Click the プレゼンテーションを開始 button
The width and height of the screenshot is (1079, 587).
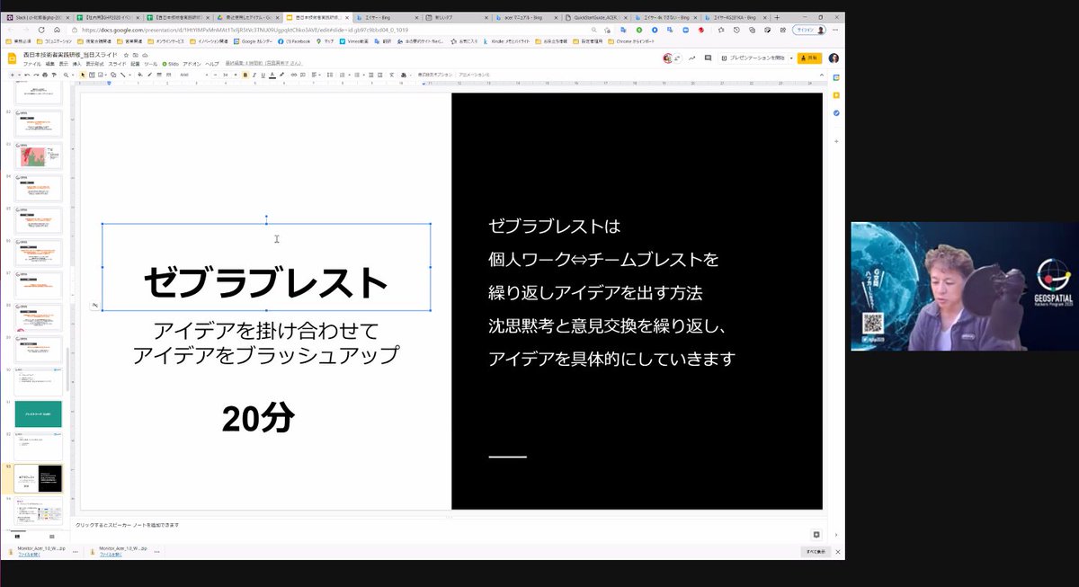click(758, 58)
